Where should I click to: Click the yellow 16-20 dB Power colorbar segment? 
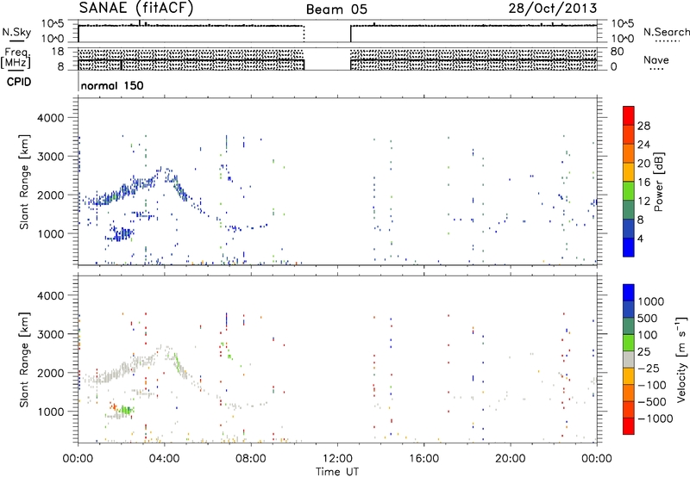pyautogui.click(x=629, y=171)
